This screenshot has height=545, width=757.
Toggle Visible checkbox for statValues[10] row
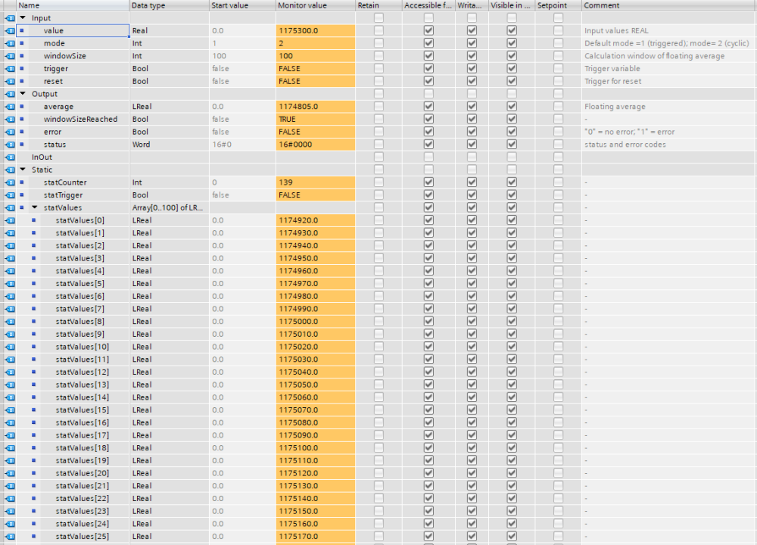click(x=512, y=347)
